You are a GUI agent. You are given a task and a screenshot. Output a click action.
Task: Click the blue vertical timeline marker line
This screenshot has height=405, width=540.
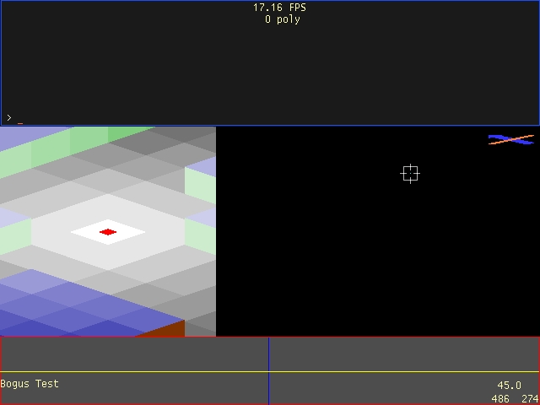(269, 370)
